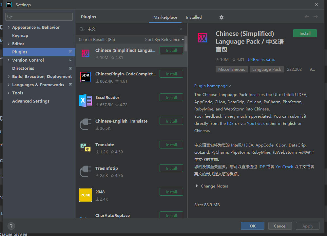Viewport: 327px width, 236px height.
Task: Click the project-level icon beside Directories
Action: [70, 68]
